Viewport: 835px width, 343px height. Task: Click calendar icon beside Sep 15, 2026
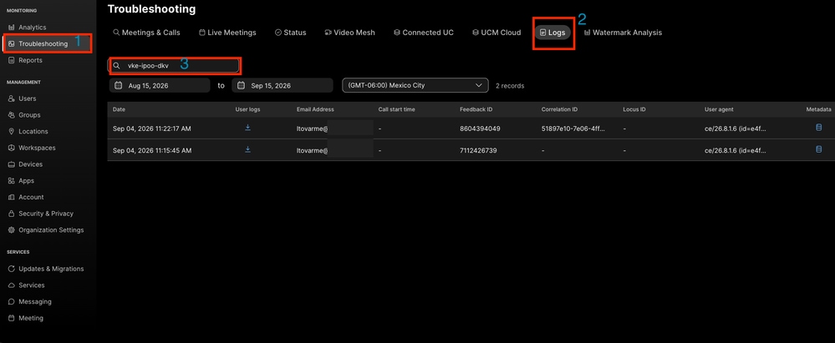coord(241,85)
